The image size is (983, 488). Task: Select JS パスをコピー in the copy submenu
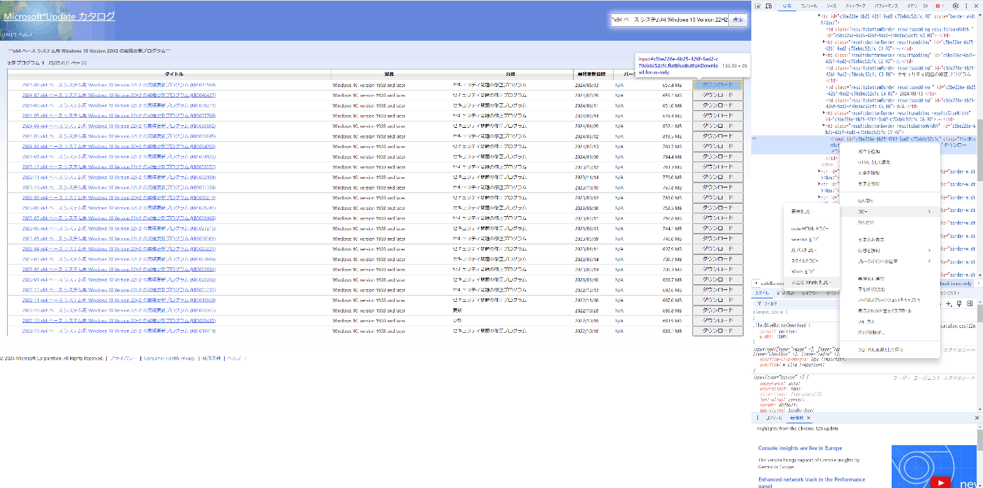pyautogui.click(x=811, y=250)
